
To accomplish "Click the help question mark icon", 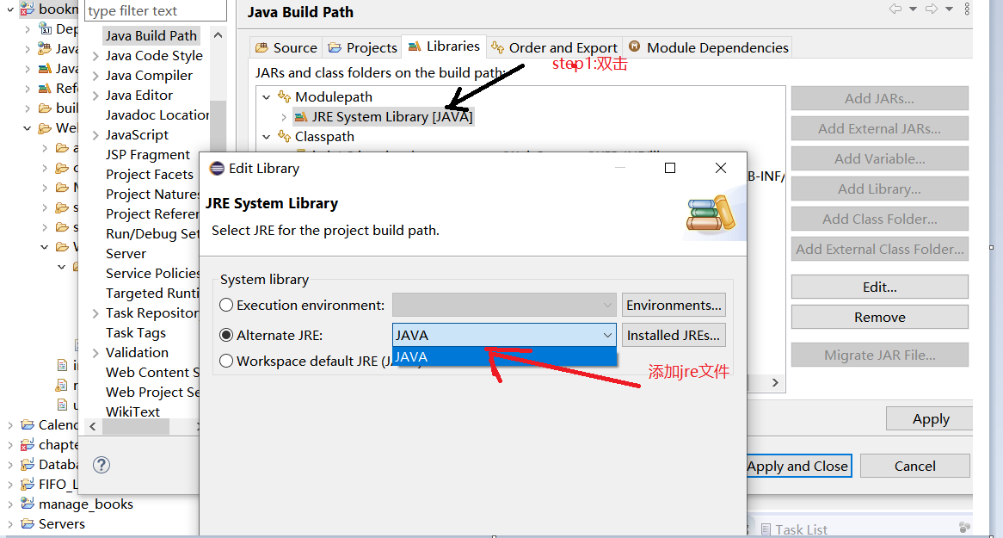I will pos(102,465).
